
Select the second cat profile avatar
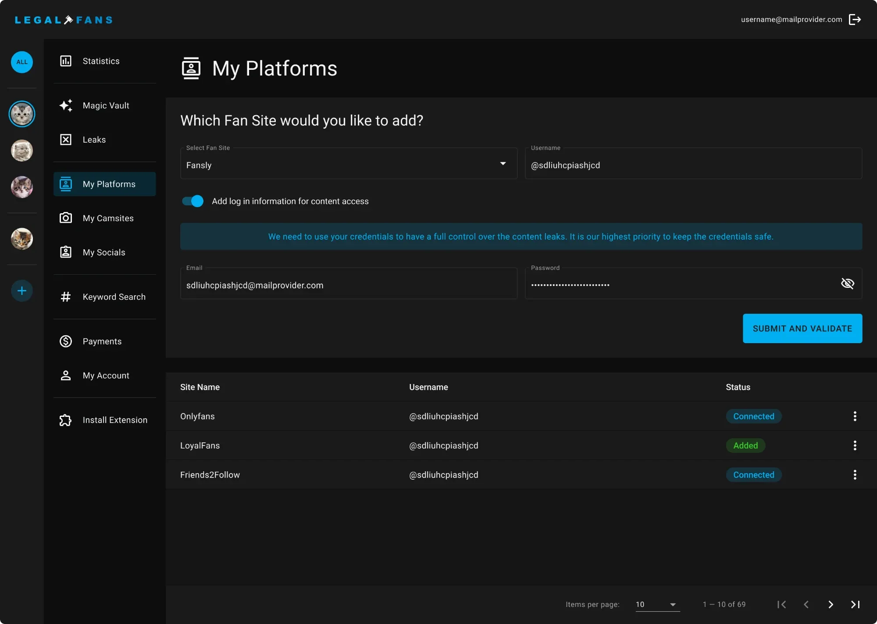[x=22, y=151]
